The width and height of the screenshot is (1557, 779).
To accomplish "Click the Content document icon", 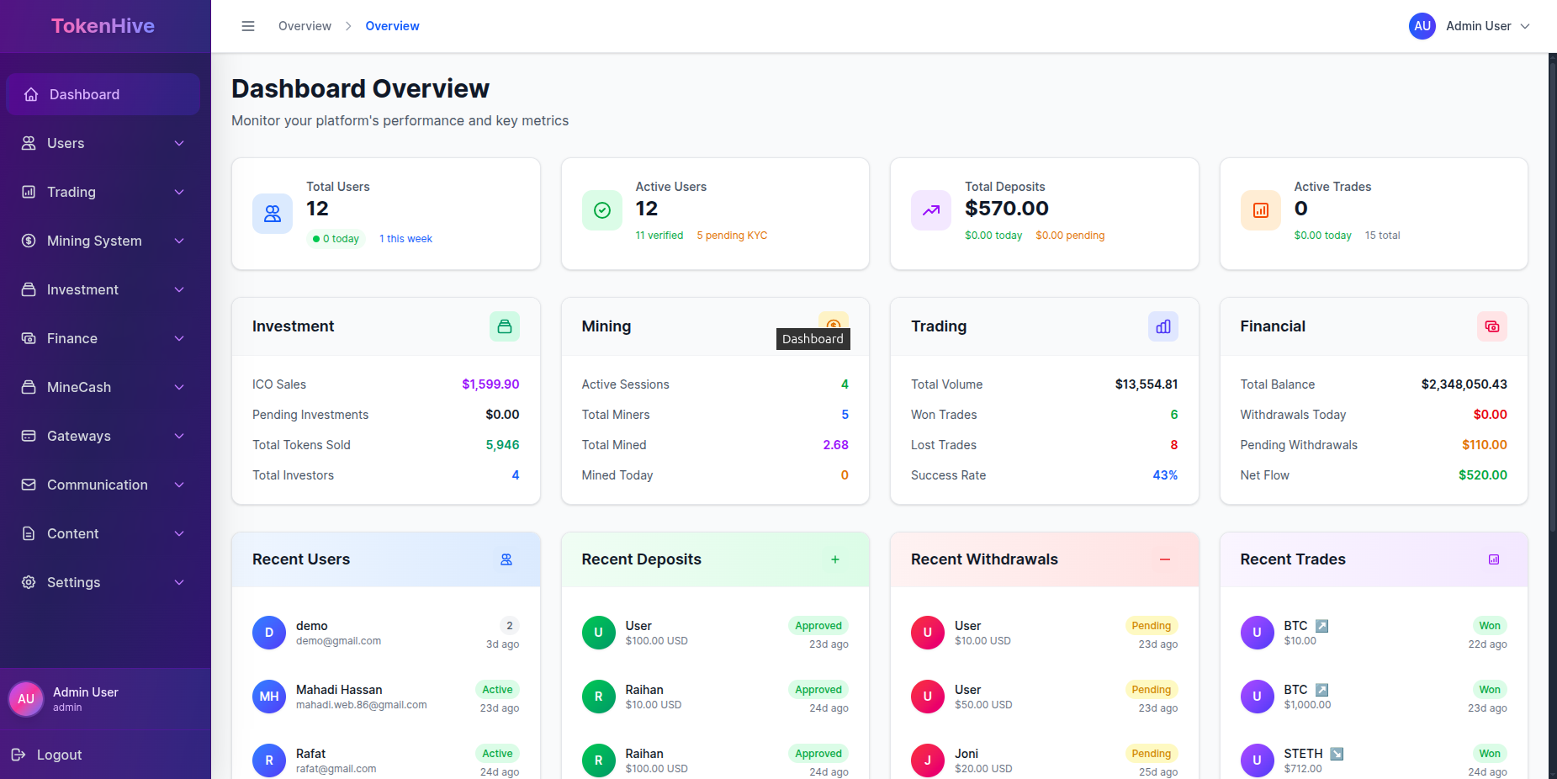I will point(29,533).
